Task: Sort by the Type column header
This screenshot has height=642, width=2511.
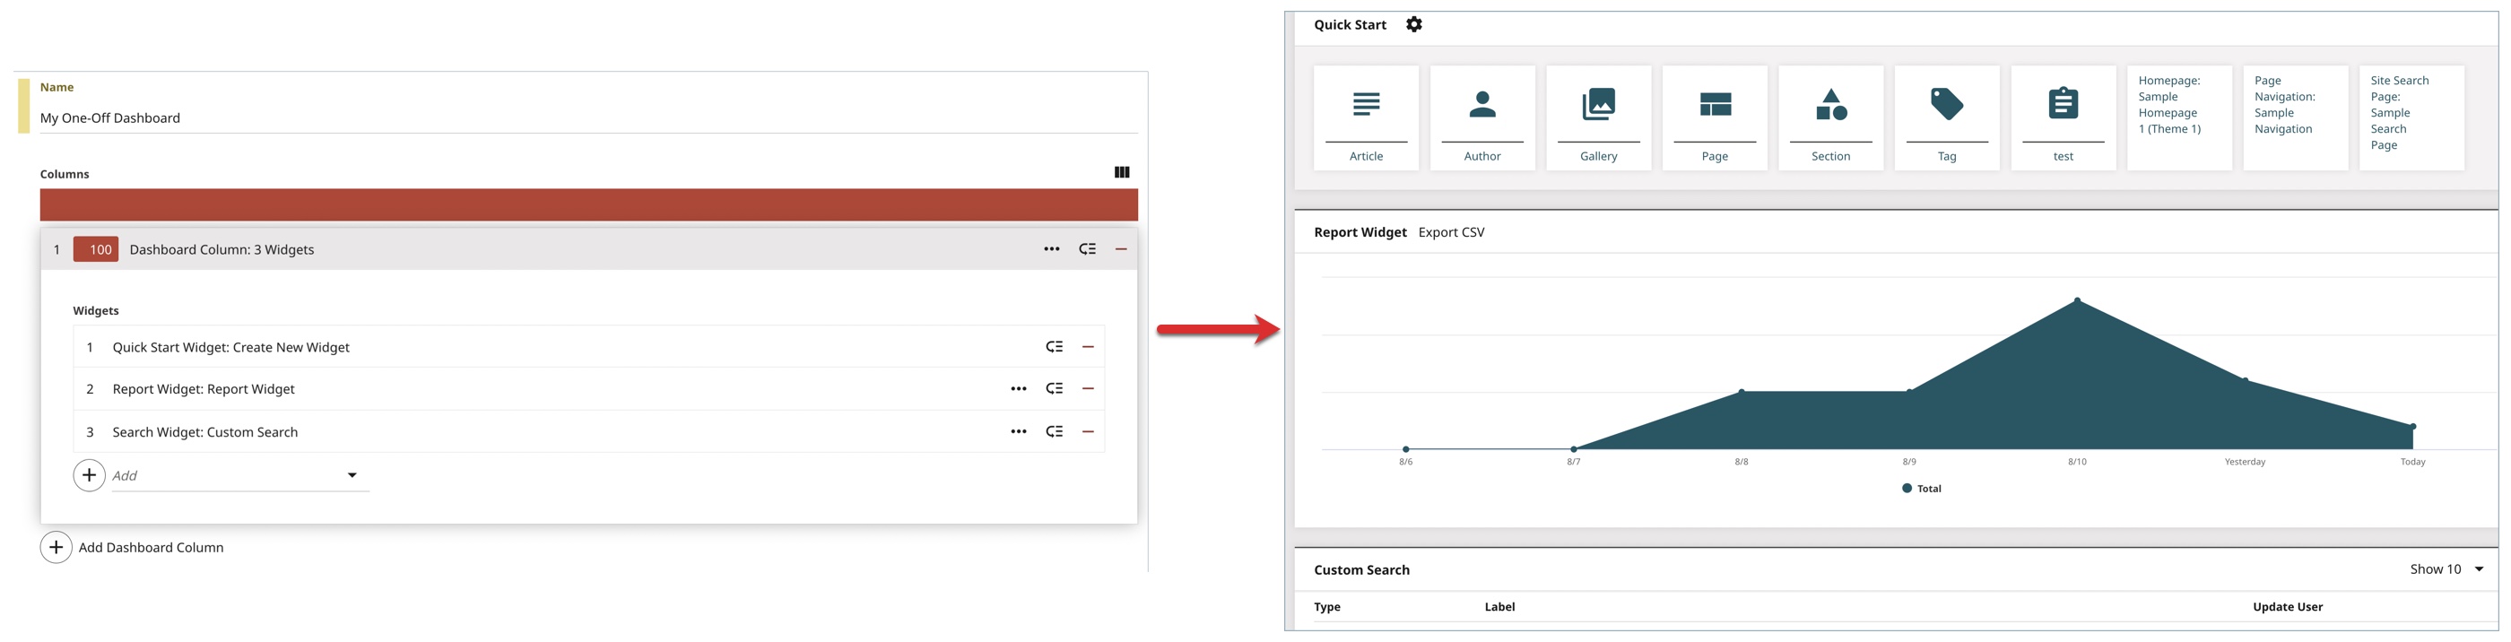Action: [x=1326, y=607]
